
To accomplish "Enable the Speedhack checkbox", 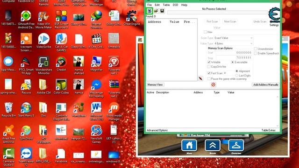I will pyautogui.click(x=256, y=53).
